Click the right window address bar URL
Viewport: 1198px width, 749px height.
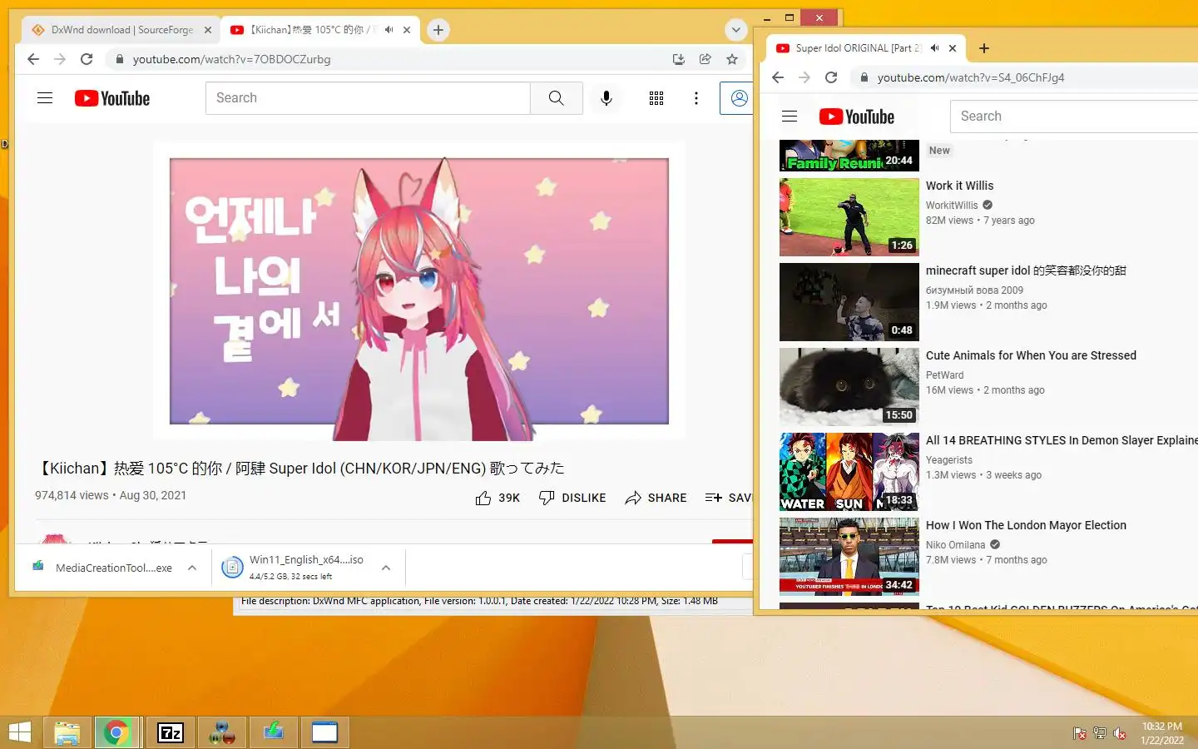tap(970, 77)
